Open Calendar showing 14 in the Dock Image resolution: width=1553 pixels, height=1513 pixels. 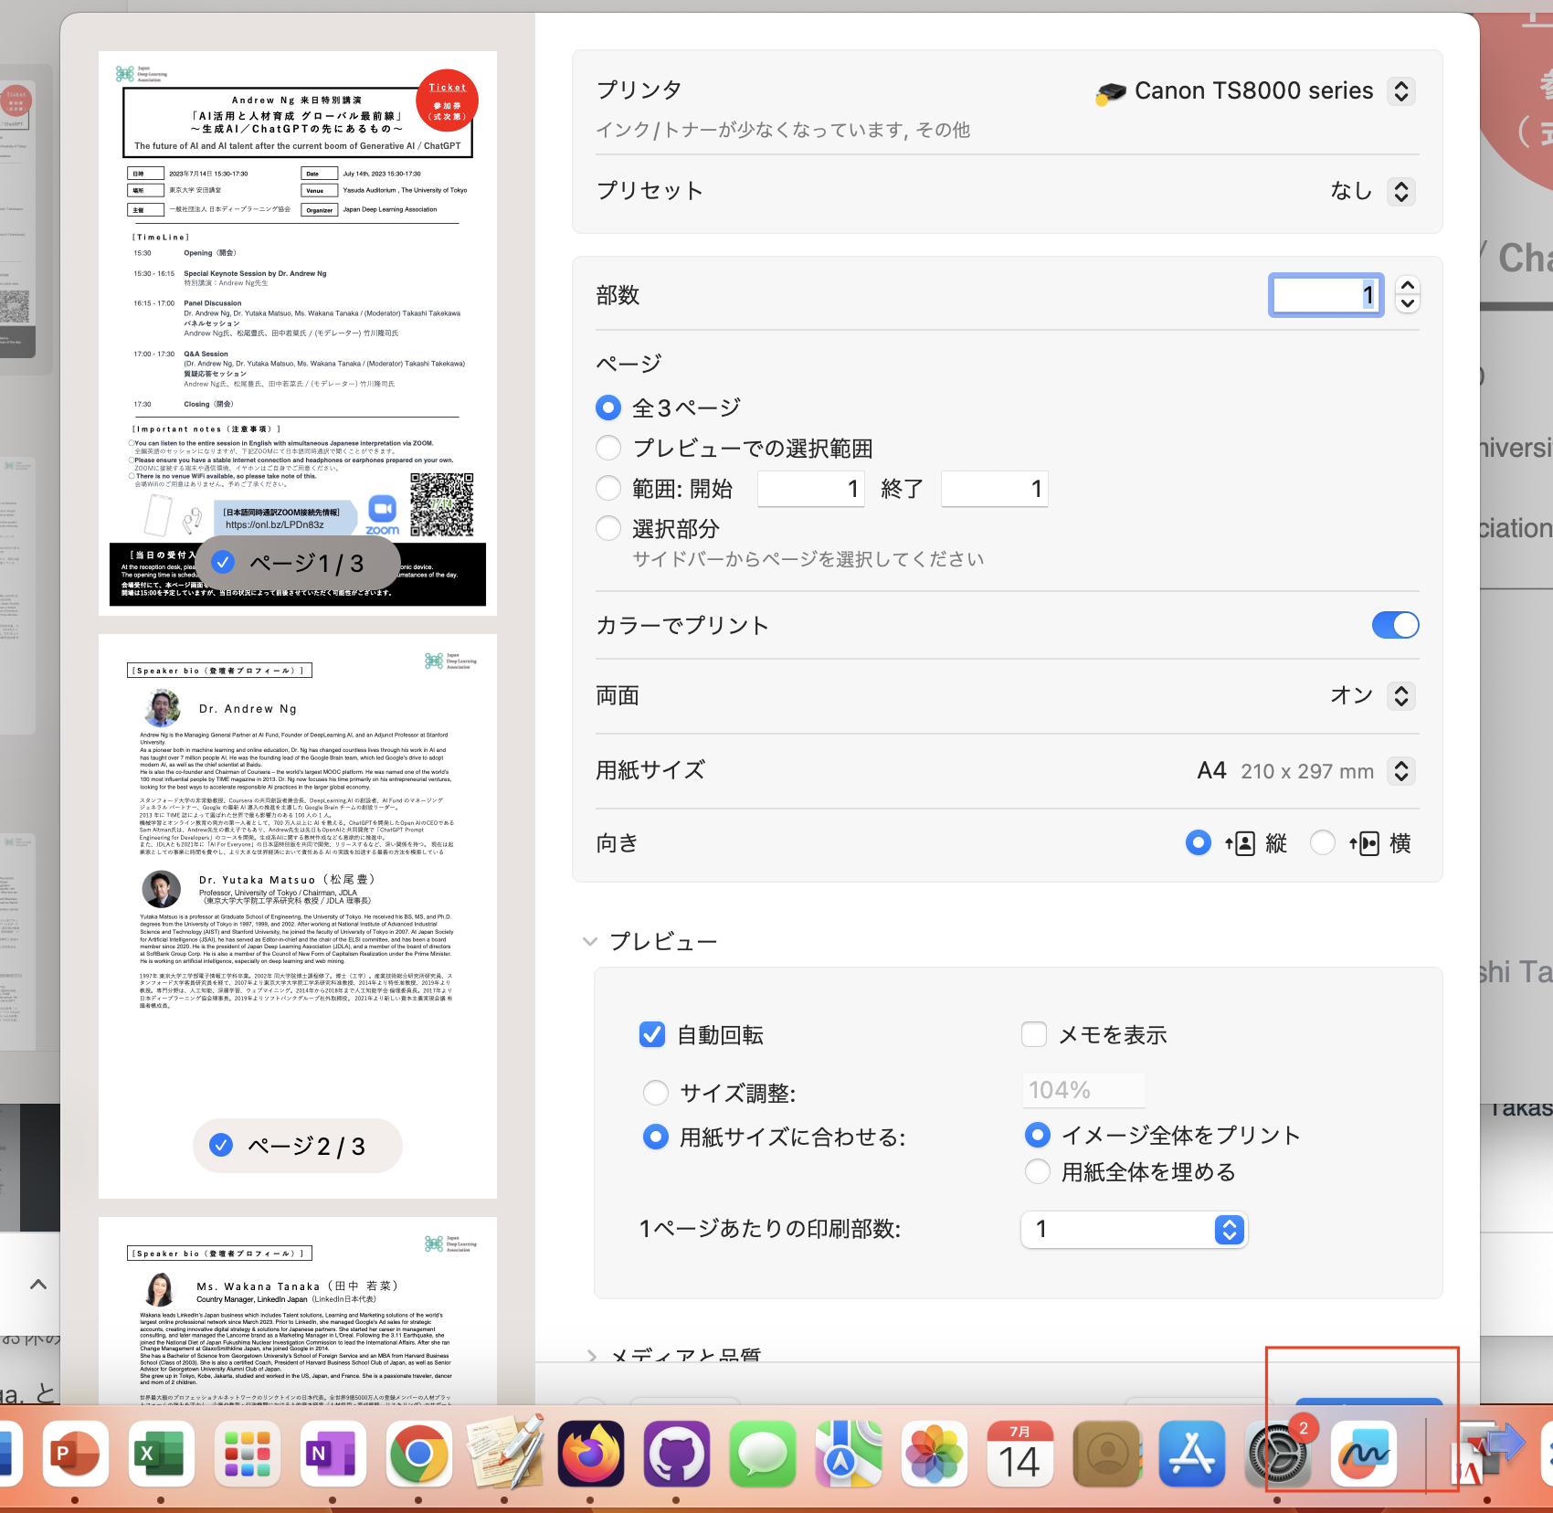[x=1019, y=1454]
